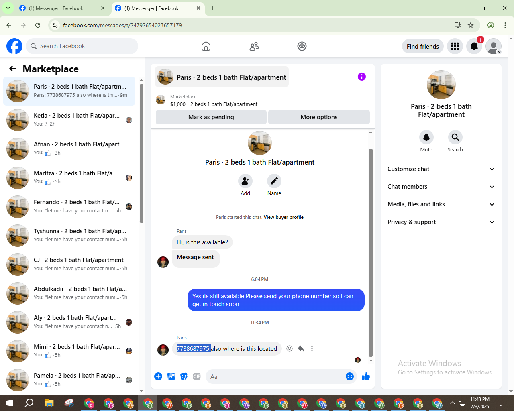
Task: Click More options button
Action: (x=319, y=117)
